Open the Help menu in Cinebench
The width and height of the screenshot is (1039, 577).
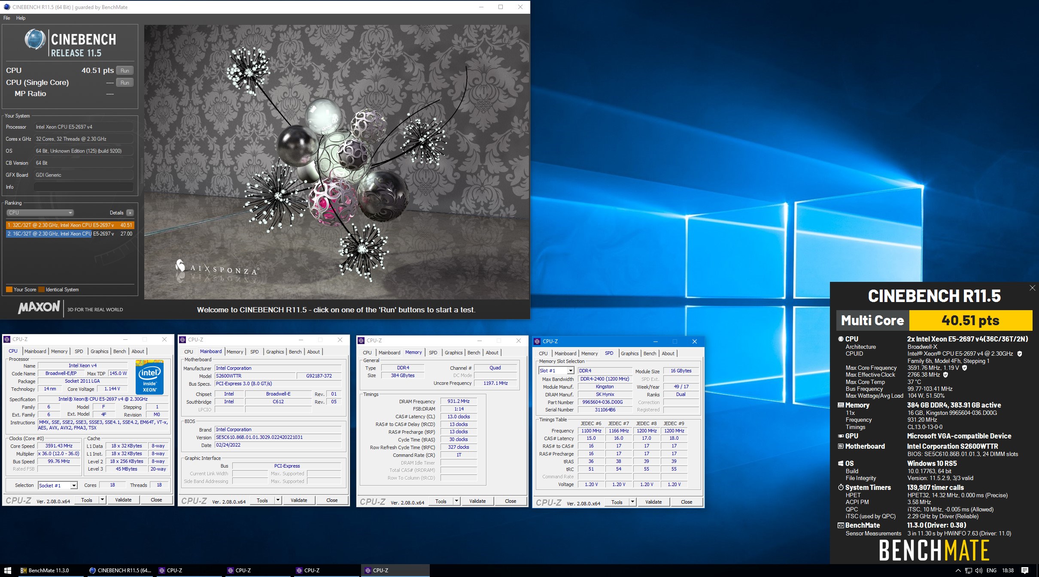click(x=21, y=18)
